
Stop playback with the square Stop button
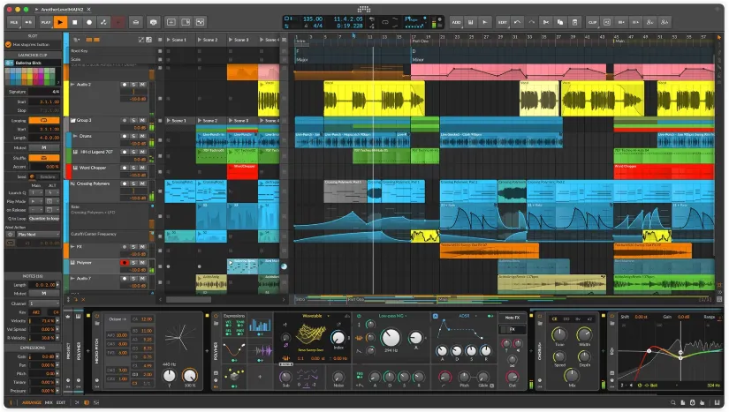click(74, 22)
